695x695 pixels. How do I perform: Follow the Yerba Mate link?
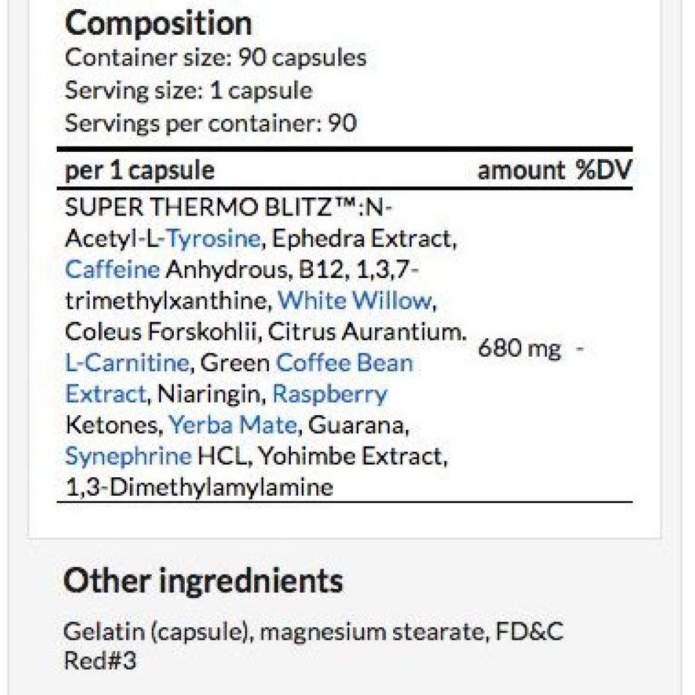point(233,426)
